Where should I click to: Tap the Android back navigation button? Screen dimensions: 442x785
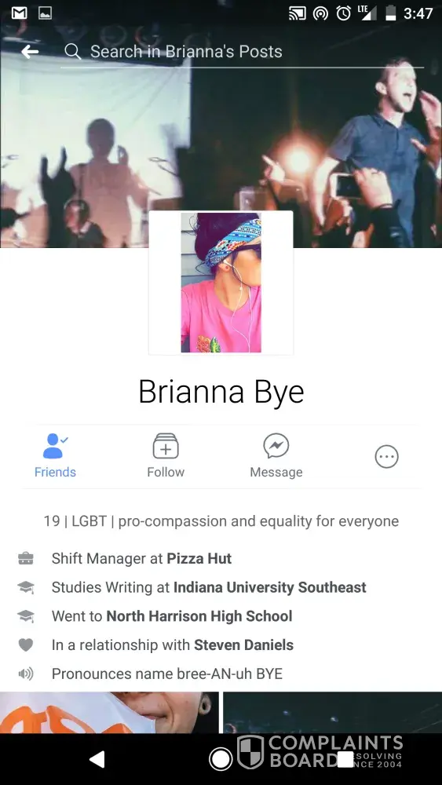(97, 759)
